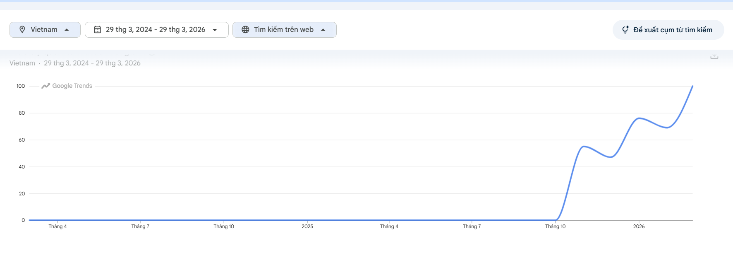
Task: Click the chart line's dip between 40 and 60
Action: pos(611,157)
